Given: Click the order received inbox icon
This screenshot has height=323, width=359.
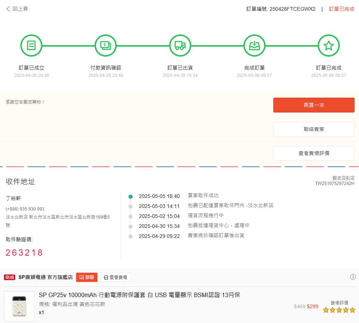Looking at the screenshot, I should [254, 46].
